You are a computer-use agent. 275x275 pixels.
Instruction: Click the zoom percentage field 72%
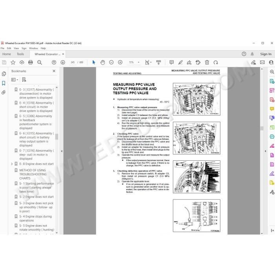(131, 62)
